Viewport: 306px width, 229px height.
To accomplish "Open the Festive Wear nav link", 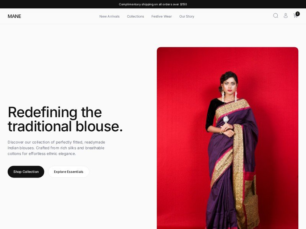I will tap(161, 16).
